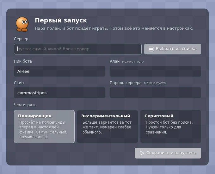Viewport: 215px width, 174px height.
Task: Click the Скин field with cammostripes
Action: [59, 93]
